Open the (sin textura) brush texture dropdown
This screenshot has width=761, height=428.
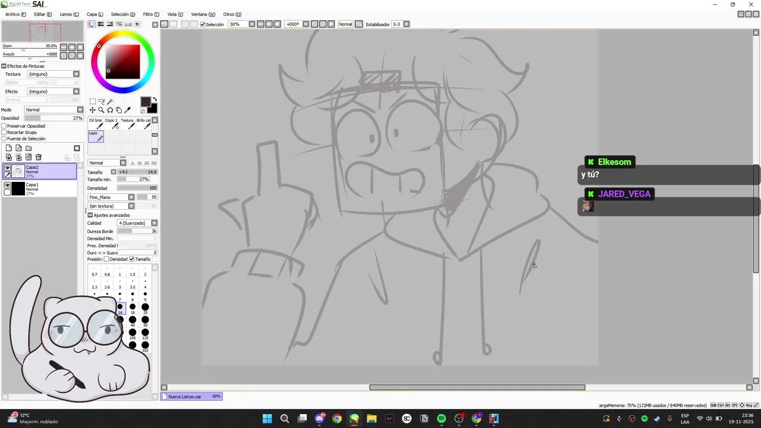[131, 206]
